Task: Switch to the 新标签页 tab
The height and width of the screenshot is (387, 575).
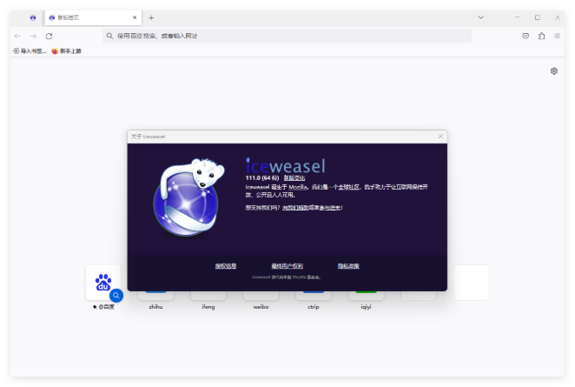Action: (x=93, y=17)
